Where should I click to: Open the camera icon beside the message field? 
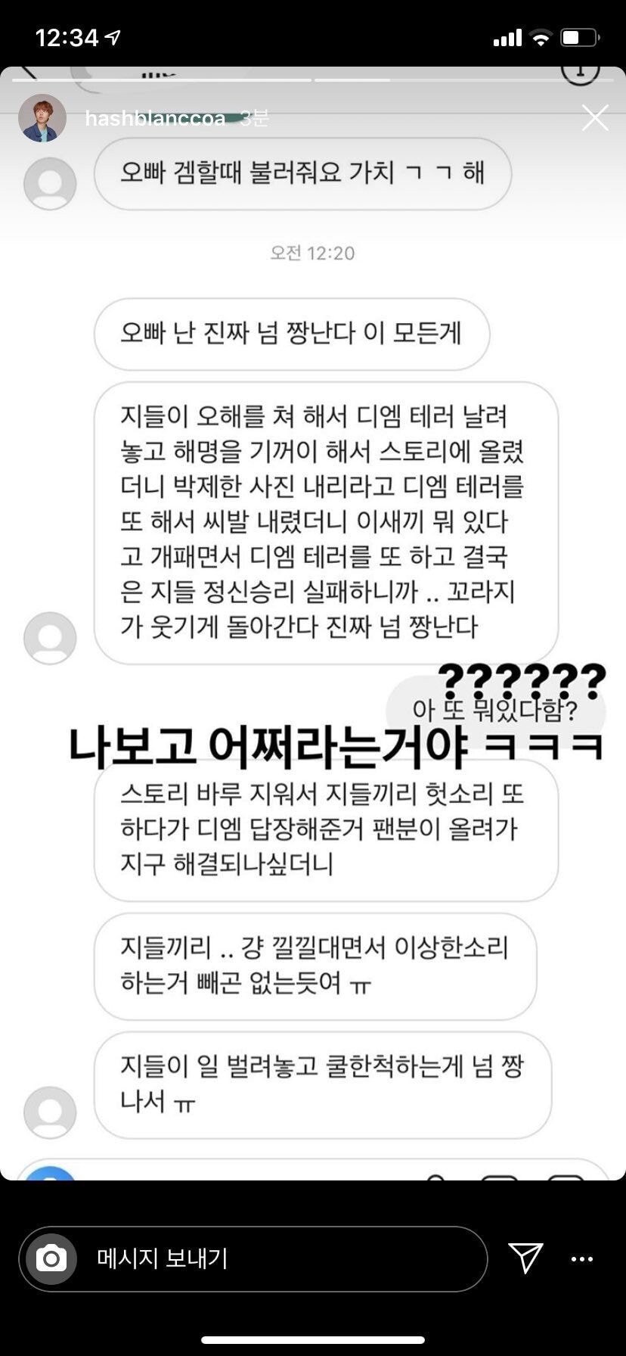pos(51,1259)
